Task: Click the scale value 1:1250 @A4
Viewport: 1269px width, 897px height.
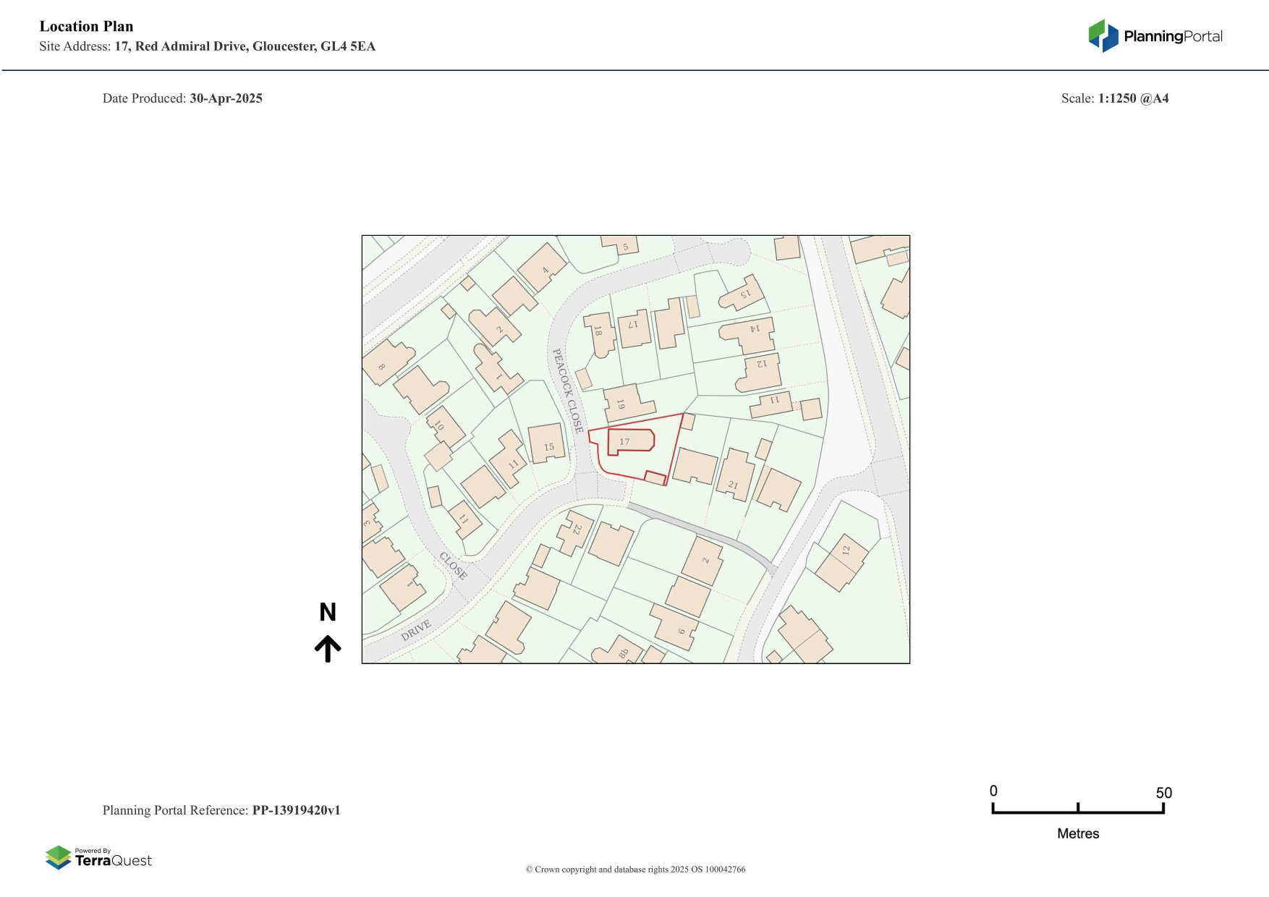Action: (x=1133, y=98)
